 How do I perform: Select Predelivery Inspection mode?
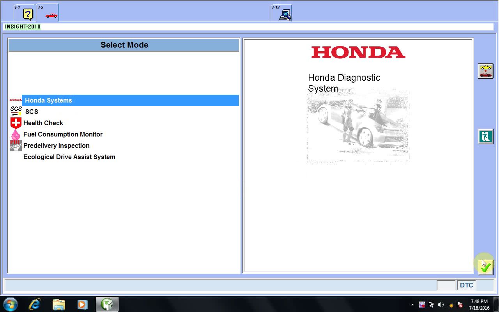coord(56,145)
